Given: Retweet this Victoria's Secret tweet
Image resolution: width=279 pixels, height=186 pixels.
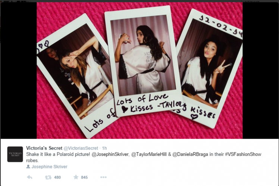Looking at the screenshot, I should 48,177.
